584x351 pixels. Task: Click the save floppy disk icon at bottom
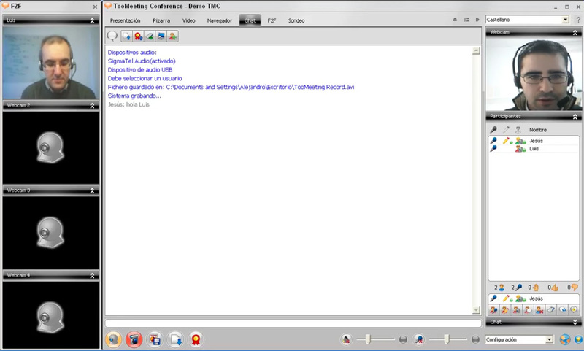click(x=155, y=339)
